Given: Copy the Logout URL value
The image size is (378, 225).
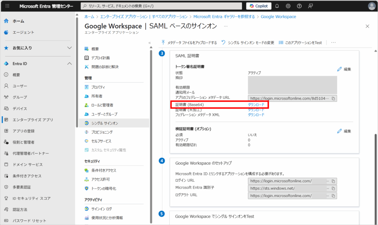Looking at the screenshot, I should [x=333, y=195].
